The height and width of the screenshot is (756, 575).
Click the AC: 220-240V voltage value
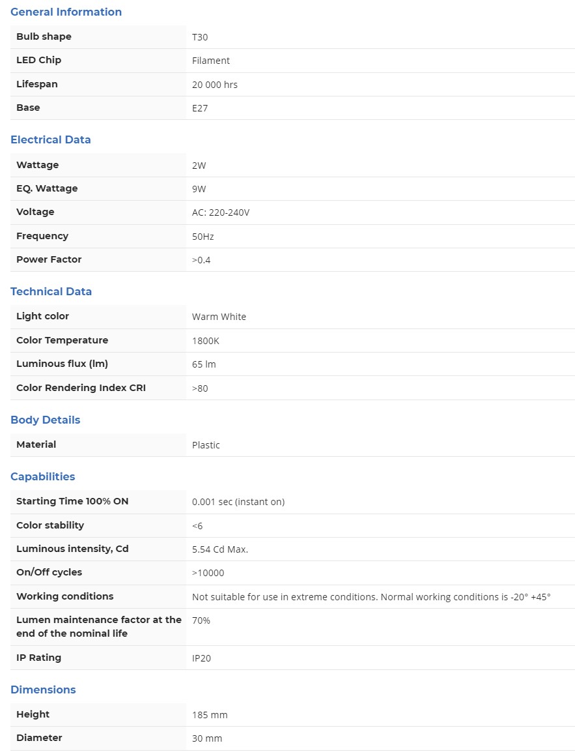click(220, 212)
